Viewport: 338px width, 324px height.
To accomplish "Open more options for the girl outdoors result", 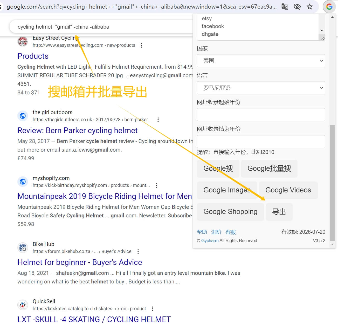I will pos(158,120).
